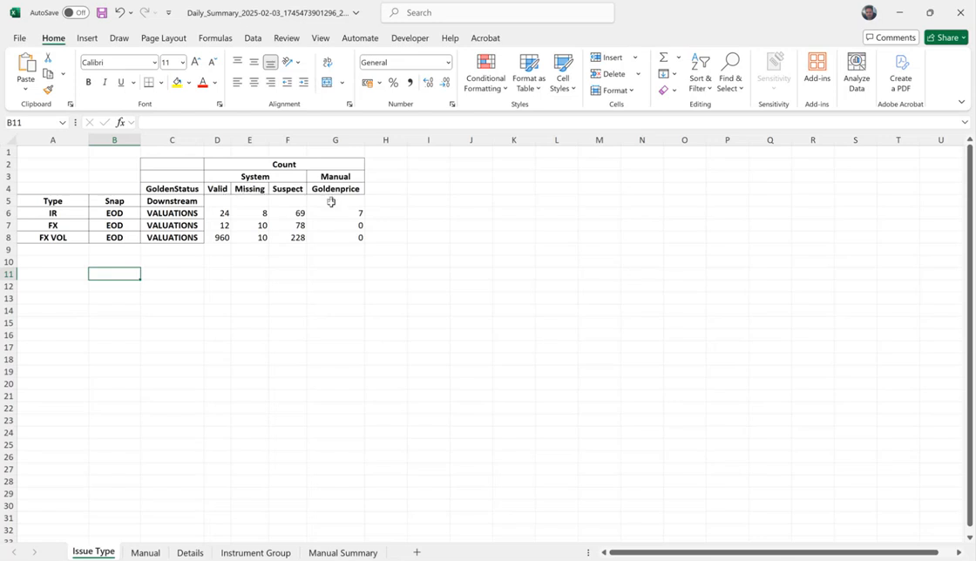
Task: Click Analyze Data
Action: 857,73
